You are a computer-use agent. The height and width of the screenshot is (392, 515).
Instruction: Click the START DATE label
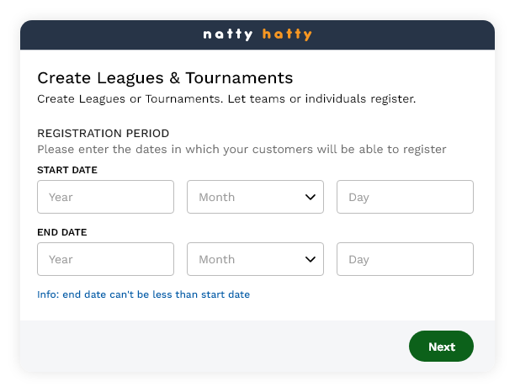tap(67, 170)
